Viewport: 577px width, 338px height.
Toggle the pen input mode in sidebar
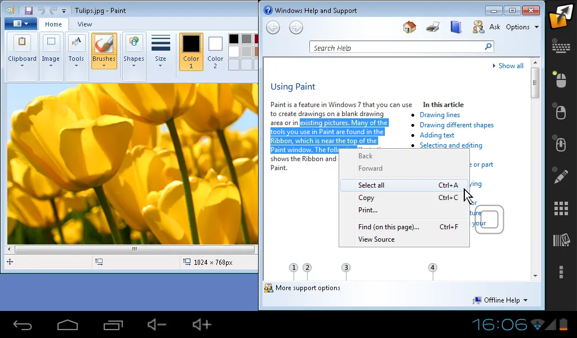(560, 176)
